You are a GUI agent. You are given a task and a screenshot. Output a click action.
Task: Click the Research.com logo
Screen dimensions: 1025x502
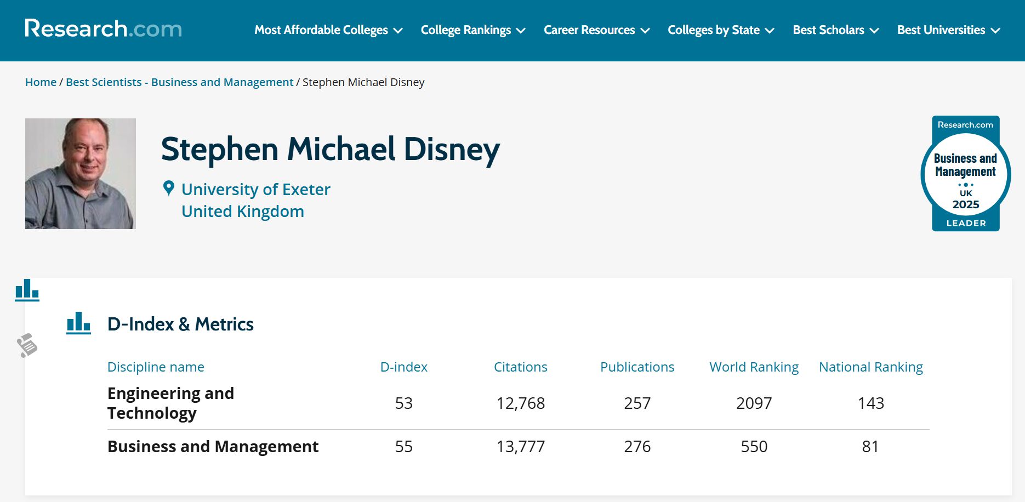point(103,28)
